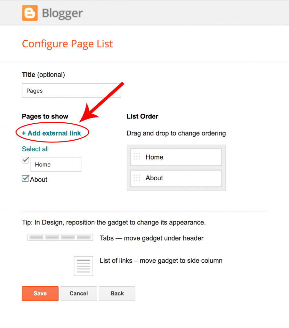Go back using the Back button
This screenshot has height=328, width=289.
[x=117, y=293]
